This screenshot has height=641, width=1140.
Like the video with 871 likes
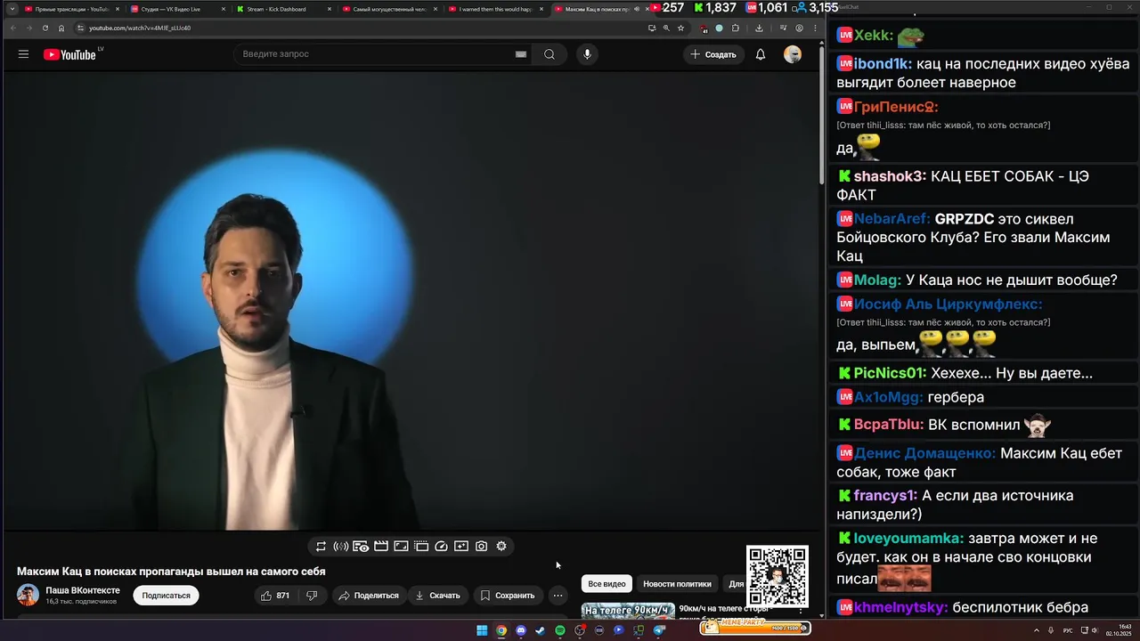[x=275, y=596]
